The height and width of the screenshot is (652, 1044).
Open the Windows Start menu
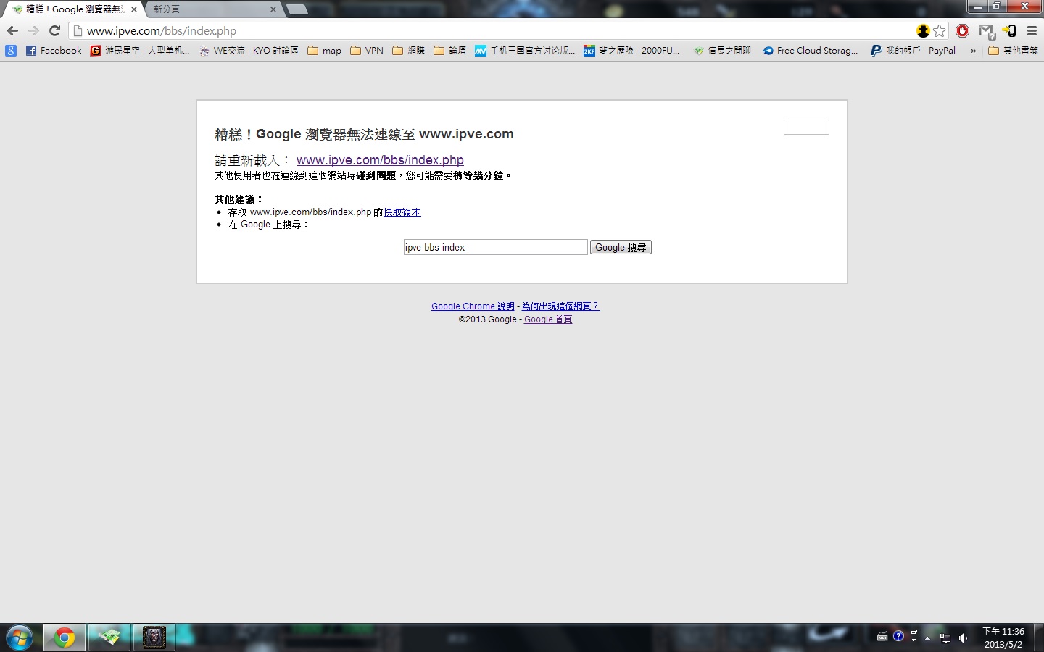pos(18,638)
